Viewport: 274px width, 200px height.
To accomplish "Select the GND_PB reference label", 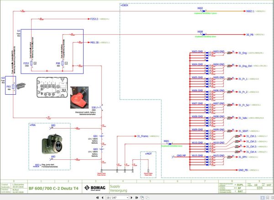I will click(x=243, y=170).
